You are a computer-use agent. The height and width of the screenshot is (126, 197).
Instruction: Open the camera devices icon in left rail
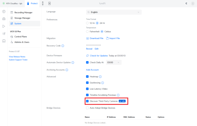click(4, 19)
